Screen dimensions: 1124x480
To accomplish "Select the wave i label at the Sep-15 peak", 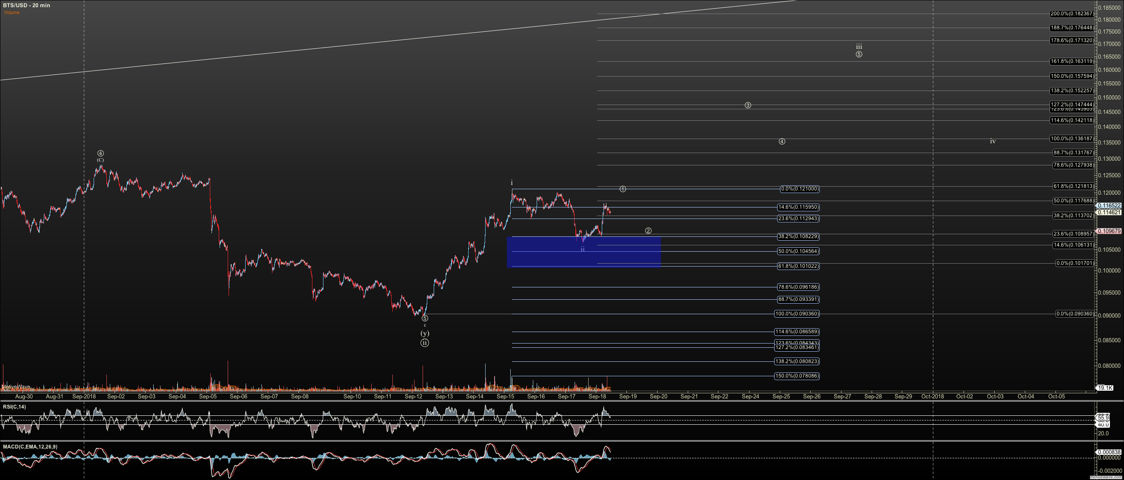I will click(512, 183).
